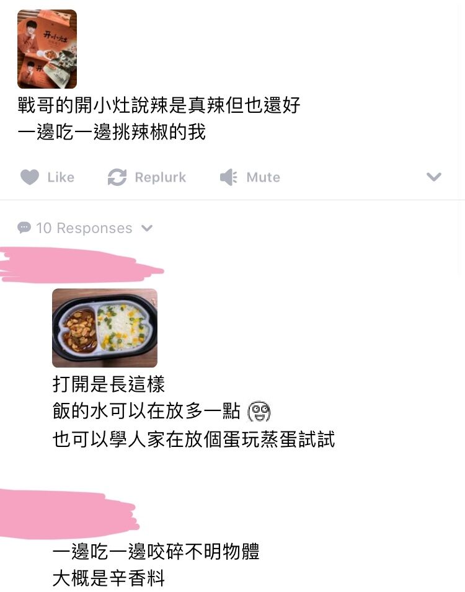Click the line 一邊吃一邊挑辣椒的我
The width and height of the screenshot is (465, 592).
[112, 132]
